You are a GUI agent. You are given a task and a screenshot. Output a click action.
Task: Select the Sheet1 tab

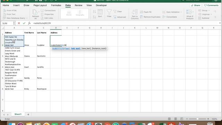coord(18,114)
